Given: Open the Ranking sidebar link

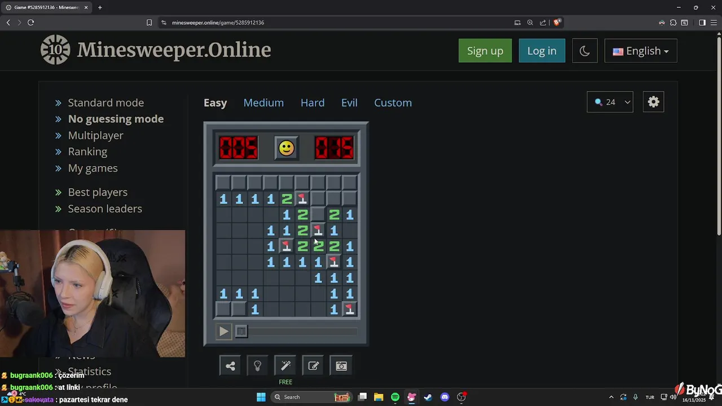Looking at the screenshot, I should pyautogui.click(x=87, y=152).
